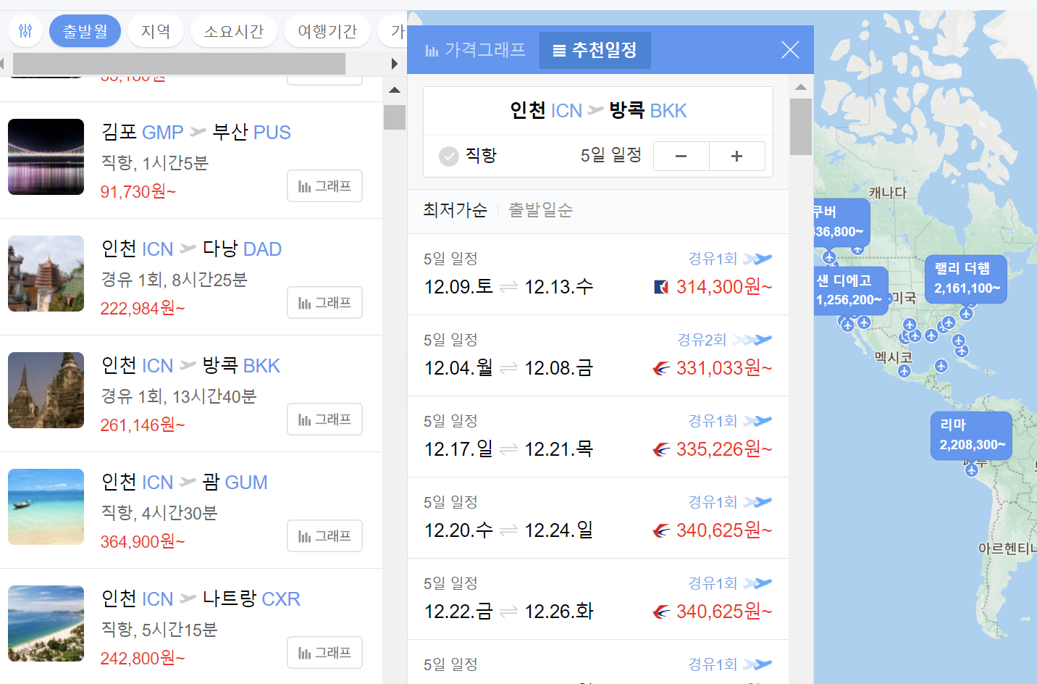Click 경유1회 plane icon on 12.17.일 row
This screenshot has width=1037, height=684.
coord(757,421)
